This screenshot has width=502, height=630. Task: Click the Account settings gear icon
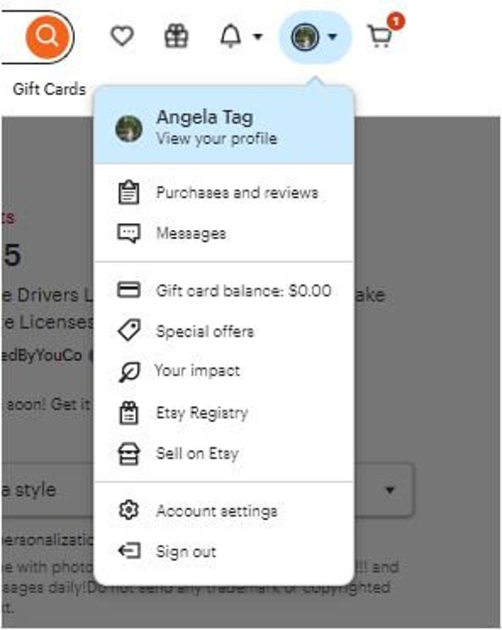129,510
